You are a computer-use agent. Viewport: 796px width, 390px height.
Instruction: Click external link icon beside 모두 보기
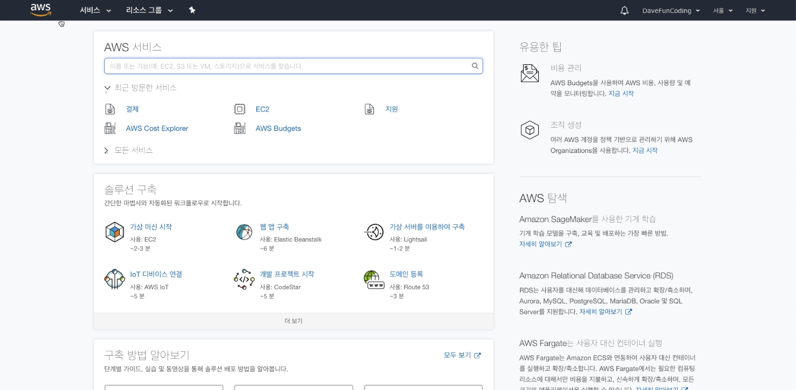[477, 356]
